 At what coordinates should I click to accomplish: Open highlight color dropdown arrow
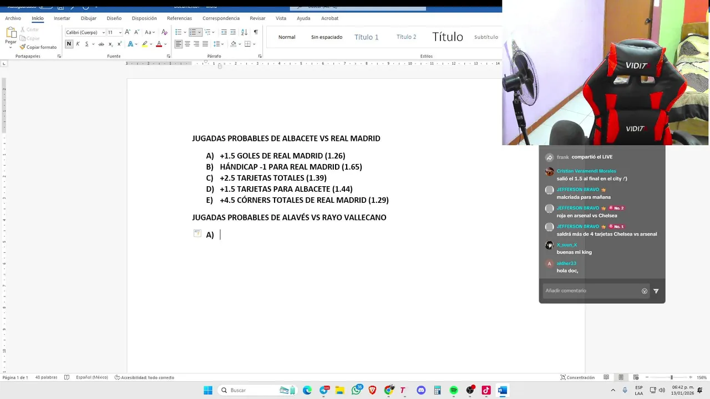(151, 44)
